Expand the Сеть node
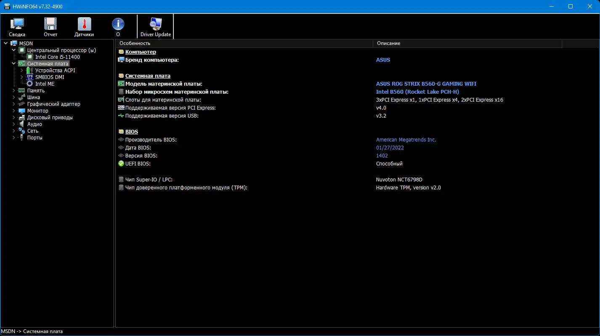The image size is (600, 336). (13, 131)
